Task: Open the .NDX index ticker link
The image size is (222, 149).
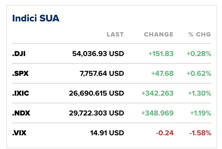Action: [21, 113]
